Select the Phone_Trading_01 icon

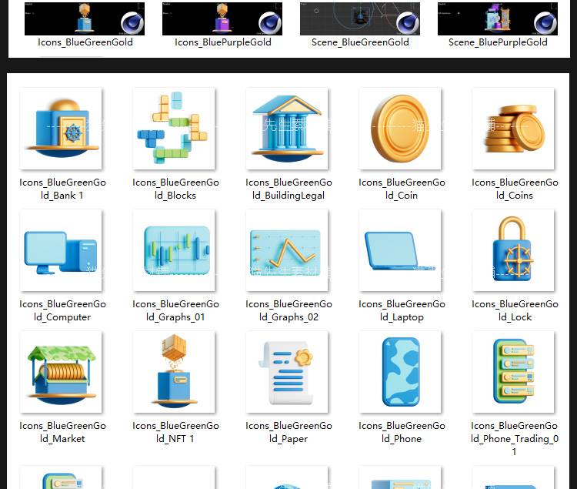513,372
